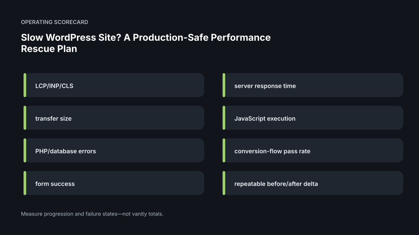
Task: Click the OPERATING SCORECARD label
Action: click(54, 22)
